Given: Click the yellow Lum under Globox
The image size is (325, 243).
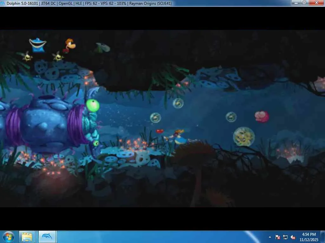Looking at the screenshot, I should coord(27,56).
